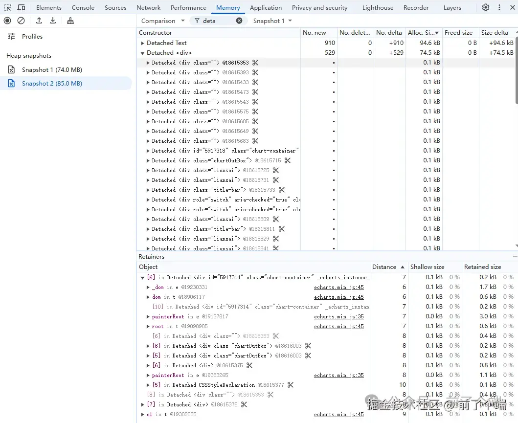Image resolution: width=518 pixels, height=423 pixels.
Task: Sort by Alloc. Size column header
Action: point(424,33)
